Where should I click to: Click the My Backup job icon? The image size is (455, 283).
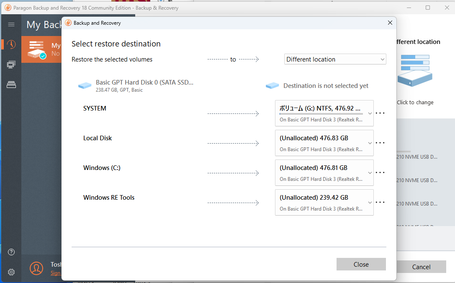pyautogui.click(x=36, y=50)
